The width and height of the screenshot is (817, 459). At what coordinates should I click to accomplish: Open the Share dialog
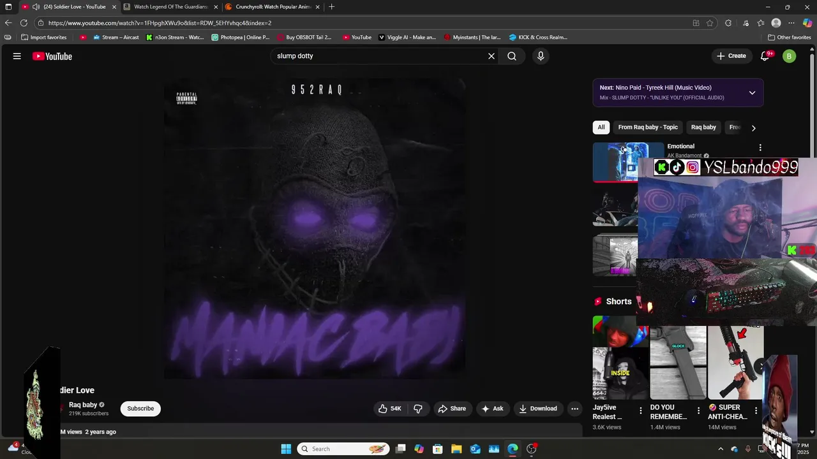coord(452,409)
